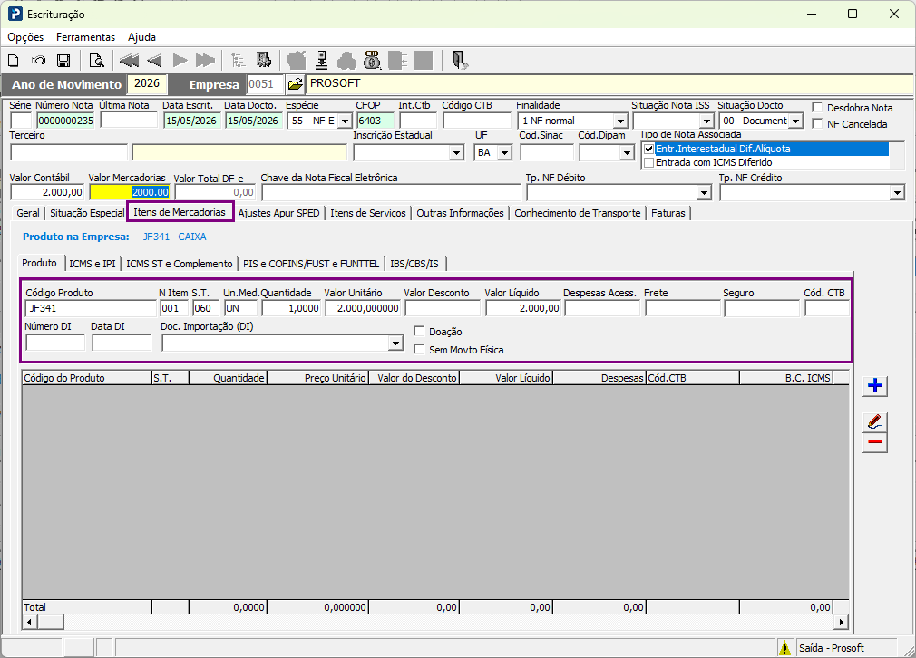
Task: Click the yellow warning icon in status bar
Action: pyautogui.click(x=784, y=648)
